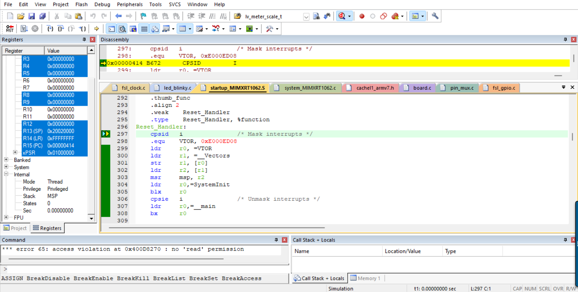This screenshot has height=292, width=578.
Task: Collapse the Internal registers tree node
Action: pos(6,174)
